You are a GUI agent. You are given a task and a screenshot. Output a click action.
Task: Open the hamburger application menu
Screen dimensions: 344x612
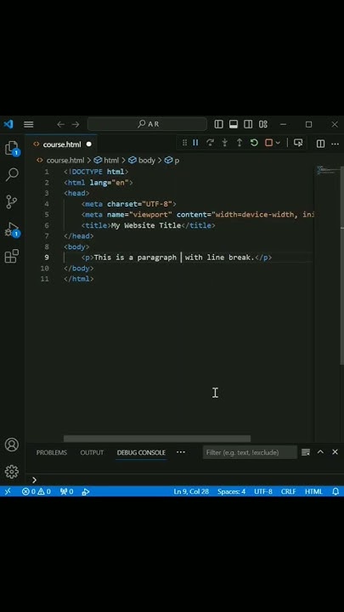coord(28,124)
